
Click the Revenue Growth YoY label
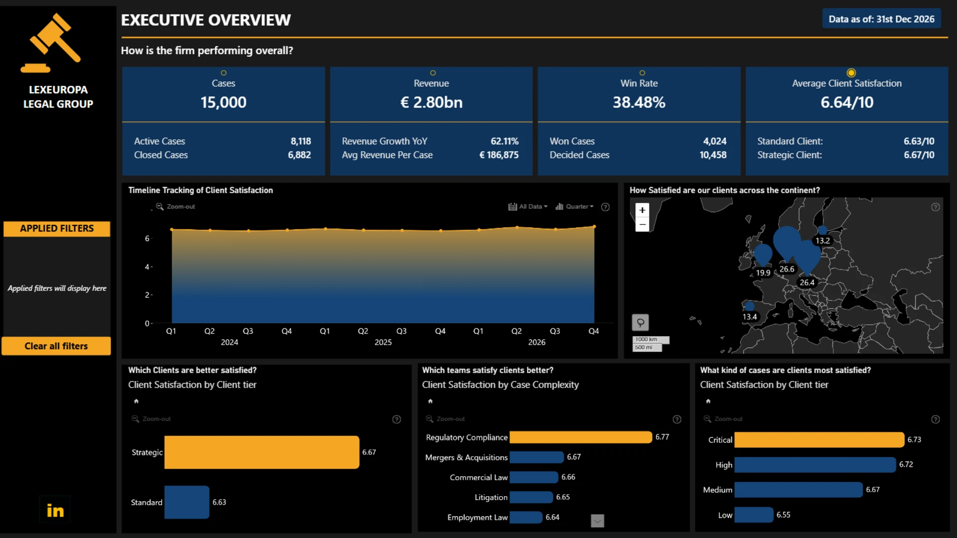point(385,141)
